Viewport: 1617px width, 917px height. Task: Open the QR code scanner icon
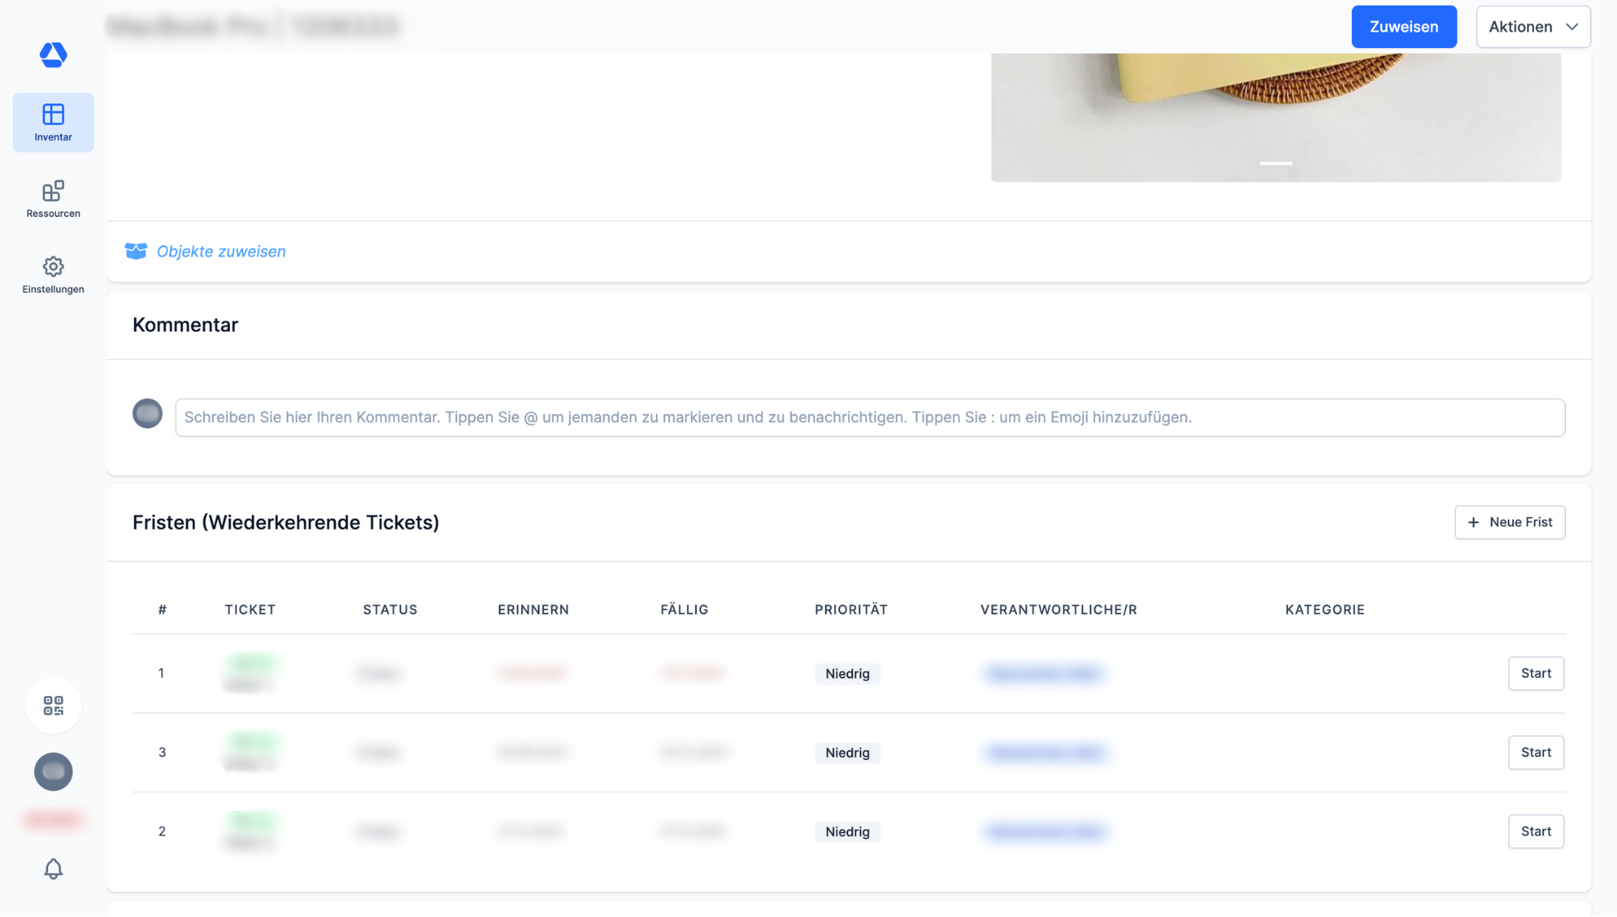click(53, 706)
